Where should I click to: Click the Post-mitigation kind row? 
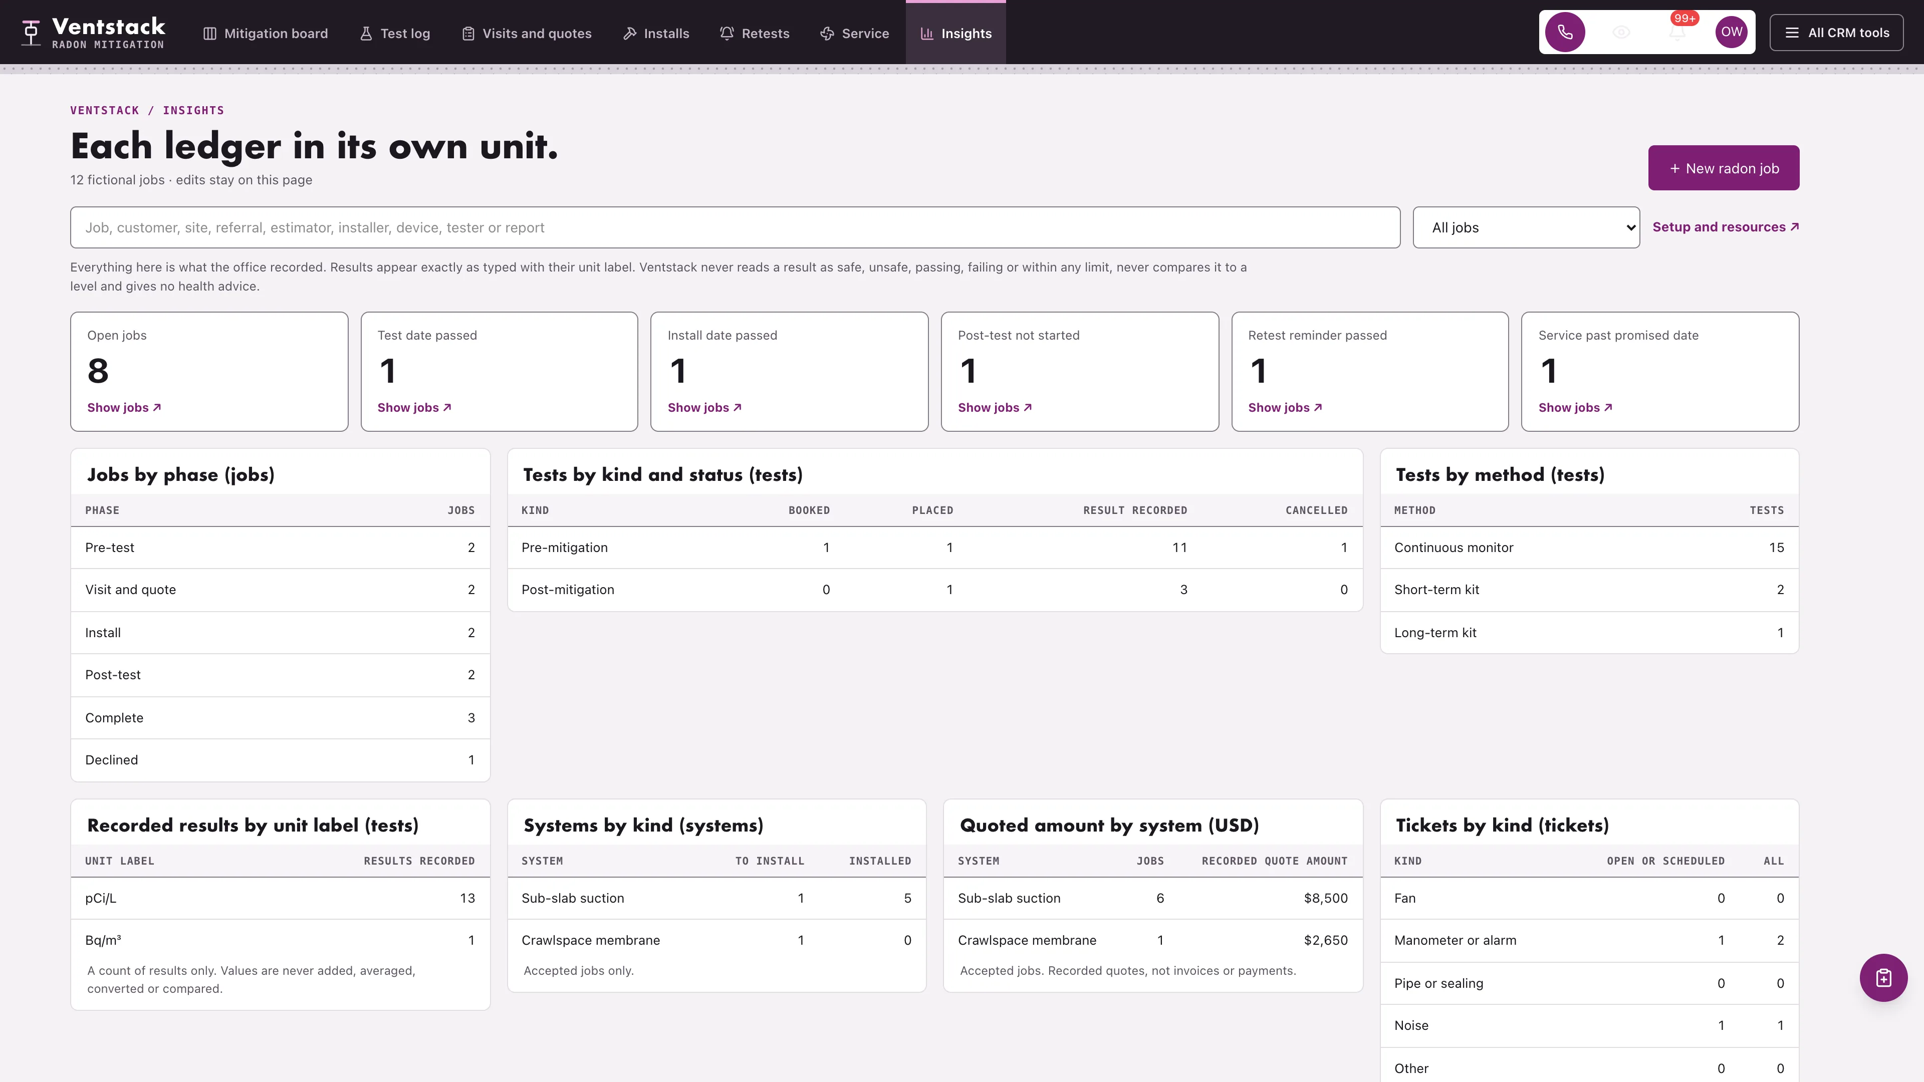coord(935,590)
